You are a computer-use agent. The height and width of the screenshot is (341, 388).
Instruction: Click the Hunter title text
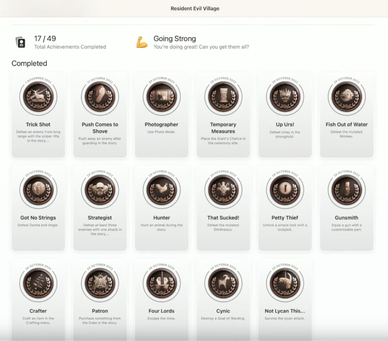[162, 218]
